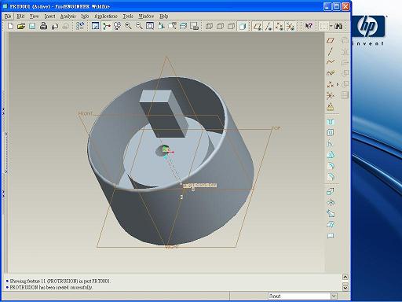Screen dimensions: 402x302
Task: Select the Hole tool
Action: (331, 122)
